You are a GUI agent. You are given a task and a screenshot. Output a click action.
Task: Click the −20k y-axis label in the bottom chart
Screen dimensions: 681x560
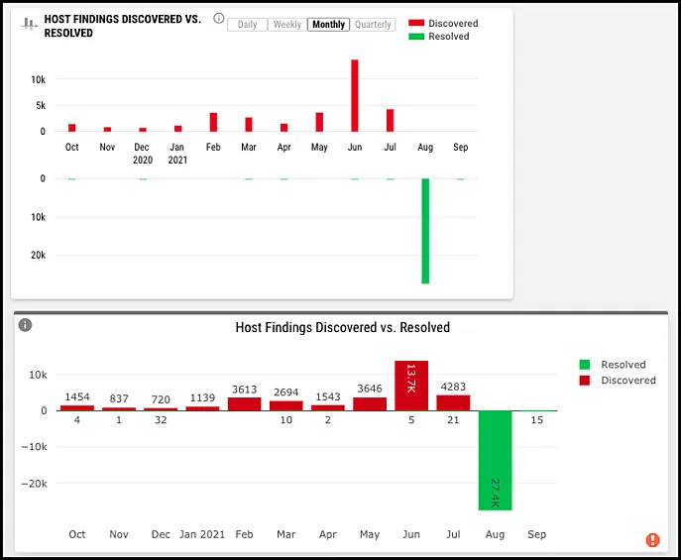tap(34, 484)
